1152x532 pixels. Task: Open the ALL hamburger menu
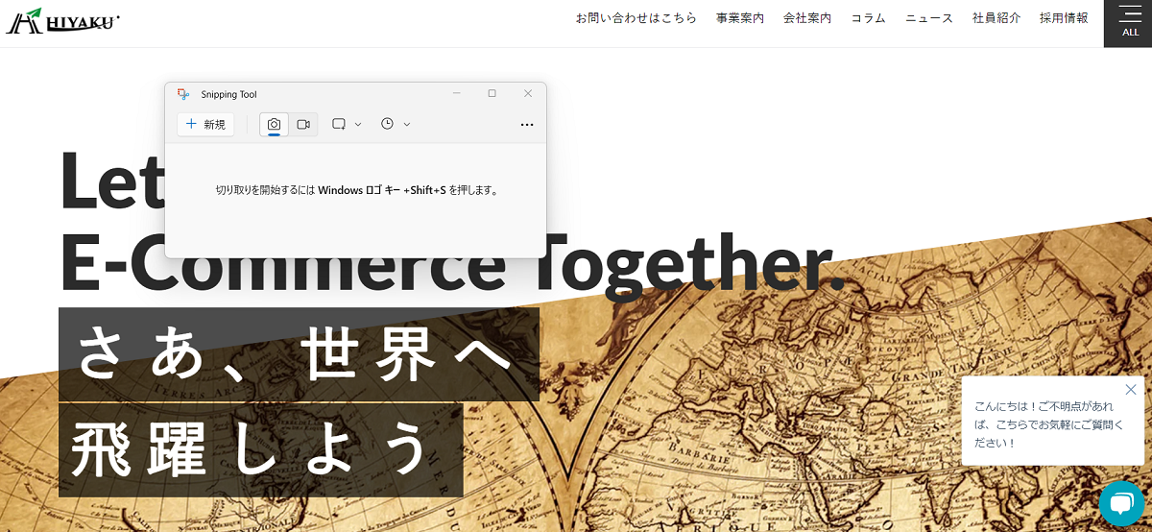click(1130, 23)
